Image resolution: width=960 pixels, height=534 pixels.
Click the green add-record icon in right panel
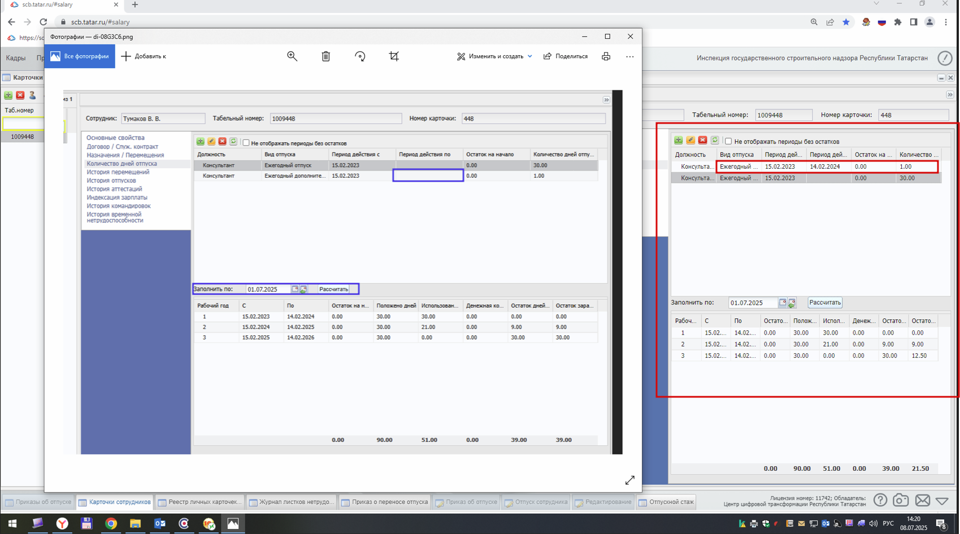pos(679,140)
